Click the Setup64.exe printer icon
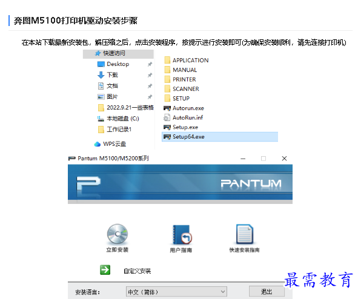 coord(167,137)
